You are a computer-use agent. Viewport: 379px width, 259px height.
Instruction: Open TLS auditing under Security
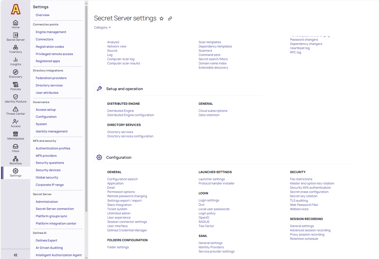coord(299,200)
